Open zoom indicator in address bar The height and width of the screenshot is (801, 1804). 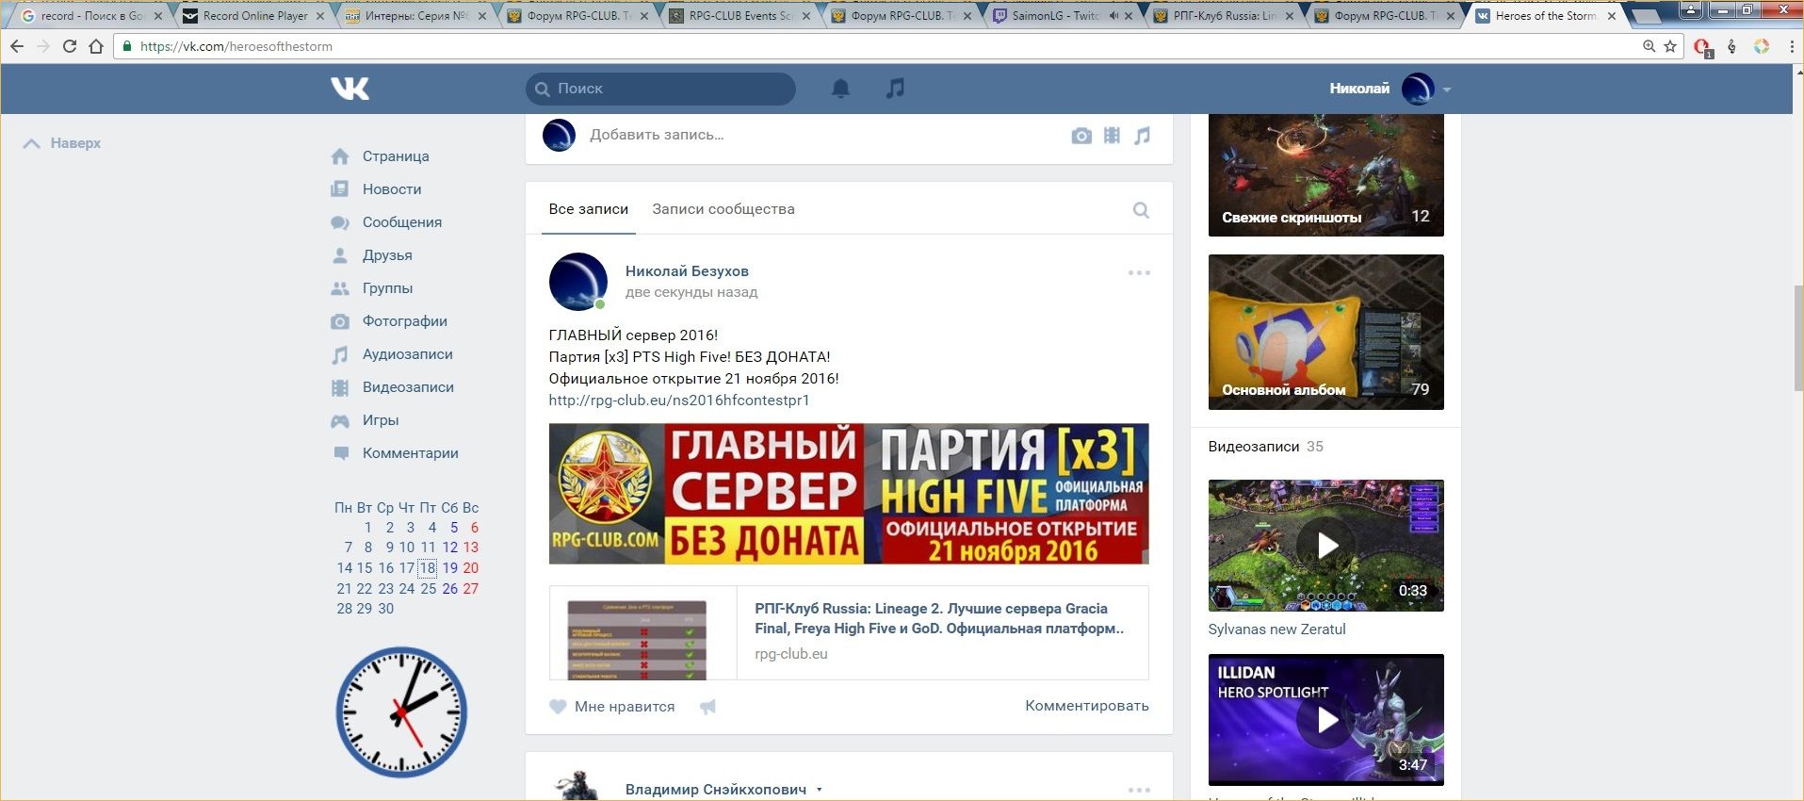[1649, 46]
